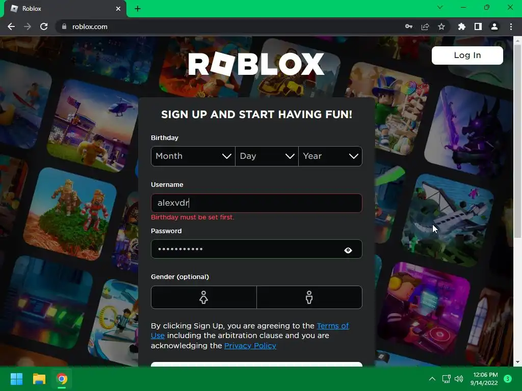The width and height of the screenshot is (522, 391).
Task: Click the Sign Up heading text
Action: click(x=256, y=115)
